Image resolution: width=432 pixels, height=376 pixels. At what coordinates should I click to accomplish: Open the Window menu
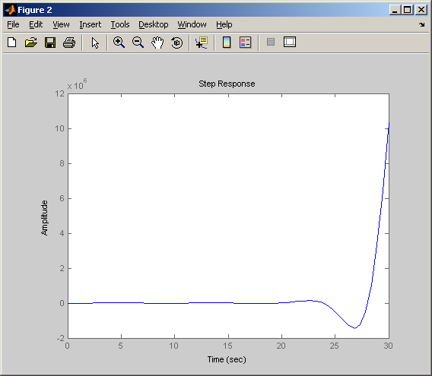[x=192, y=24]
